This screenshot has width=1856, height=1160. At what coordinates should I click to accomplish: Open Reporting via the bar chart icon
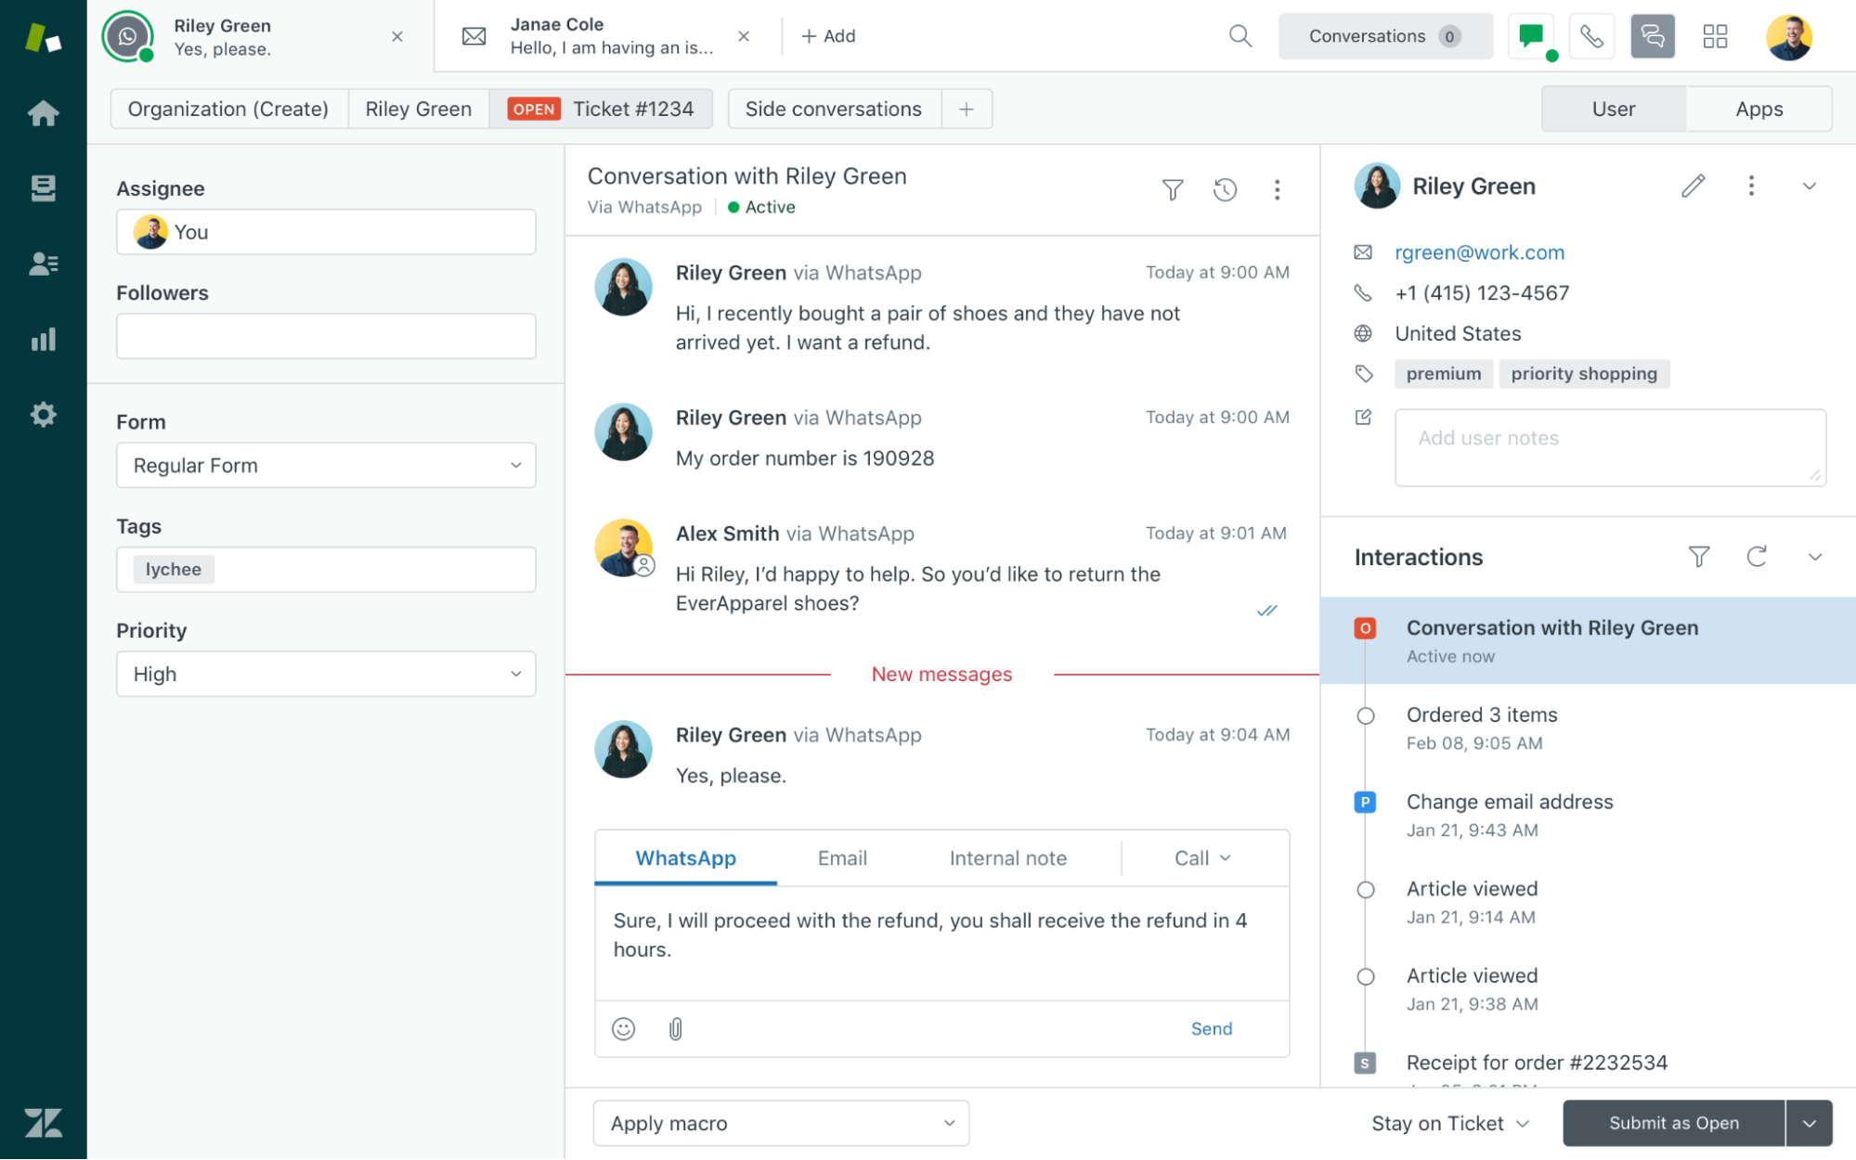tap(43, 340)
